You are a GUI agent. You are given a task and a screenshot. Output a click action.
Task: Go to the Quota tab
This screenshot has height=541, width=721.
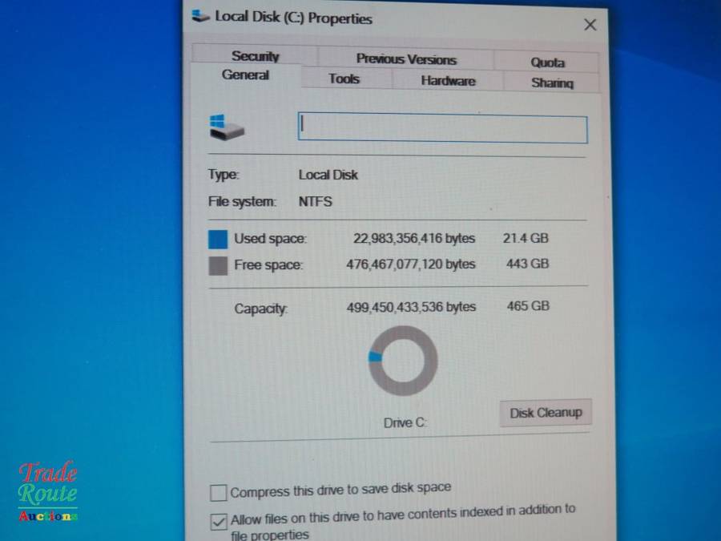click(547, 63)
